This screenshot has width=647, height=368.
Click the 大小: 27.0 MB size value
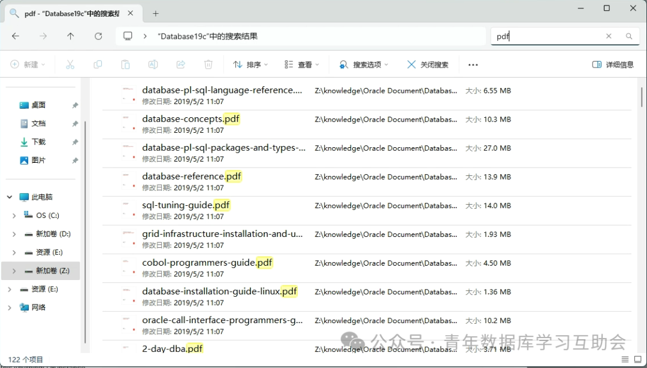tap(488, 148)
